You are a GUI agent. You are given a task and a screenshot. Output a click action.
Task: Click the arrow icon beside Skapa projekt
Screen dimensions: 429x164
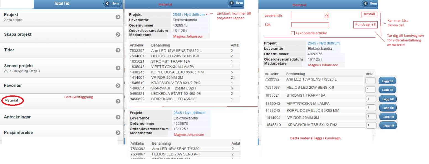point(118,35)
